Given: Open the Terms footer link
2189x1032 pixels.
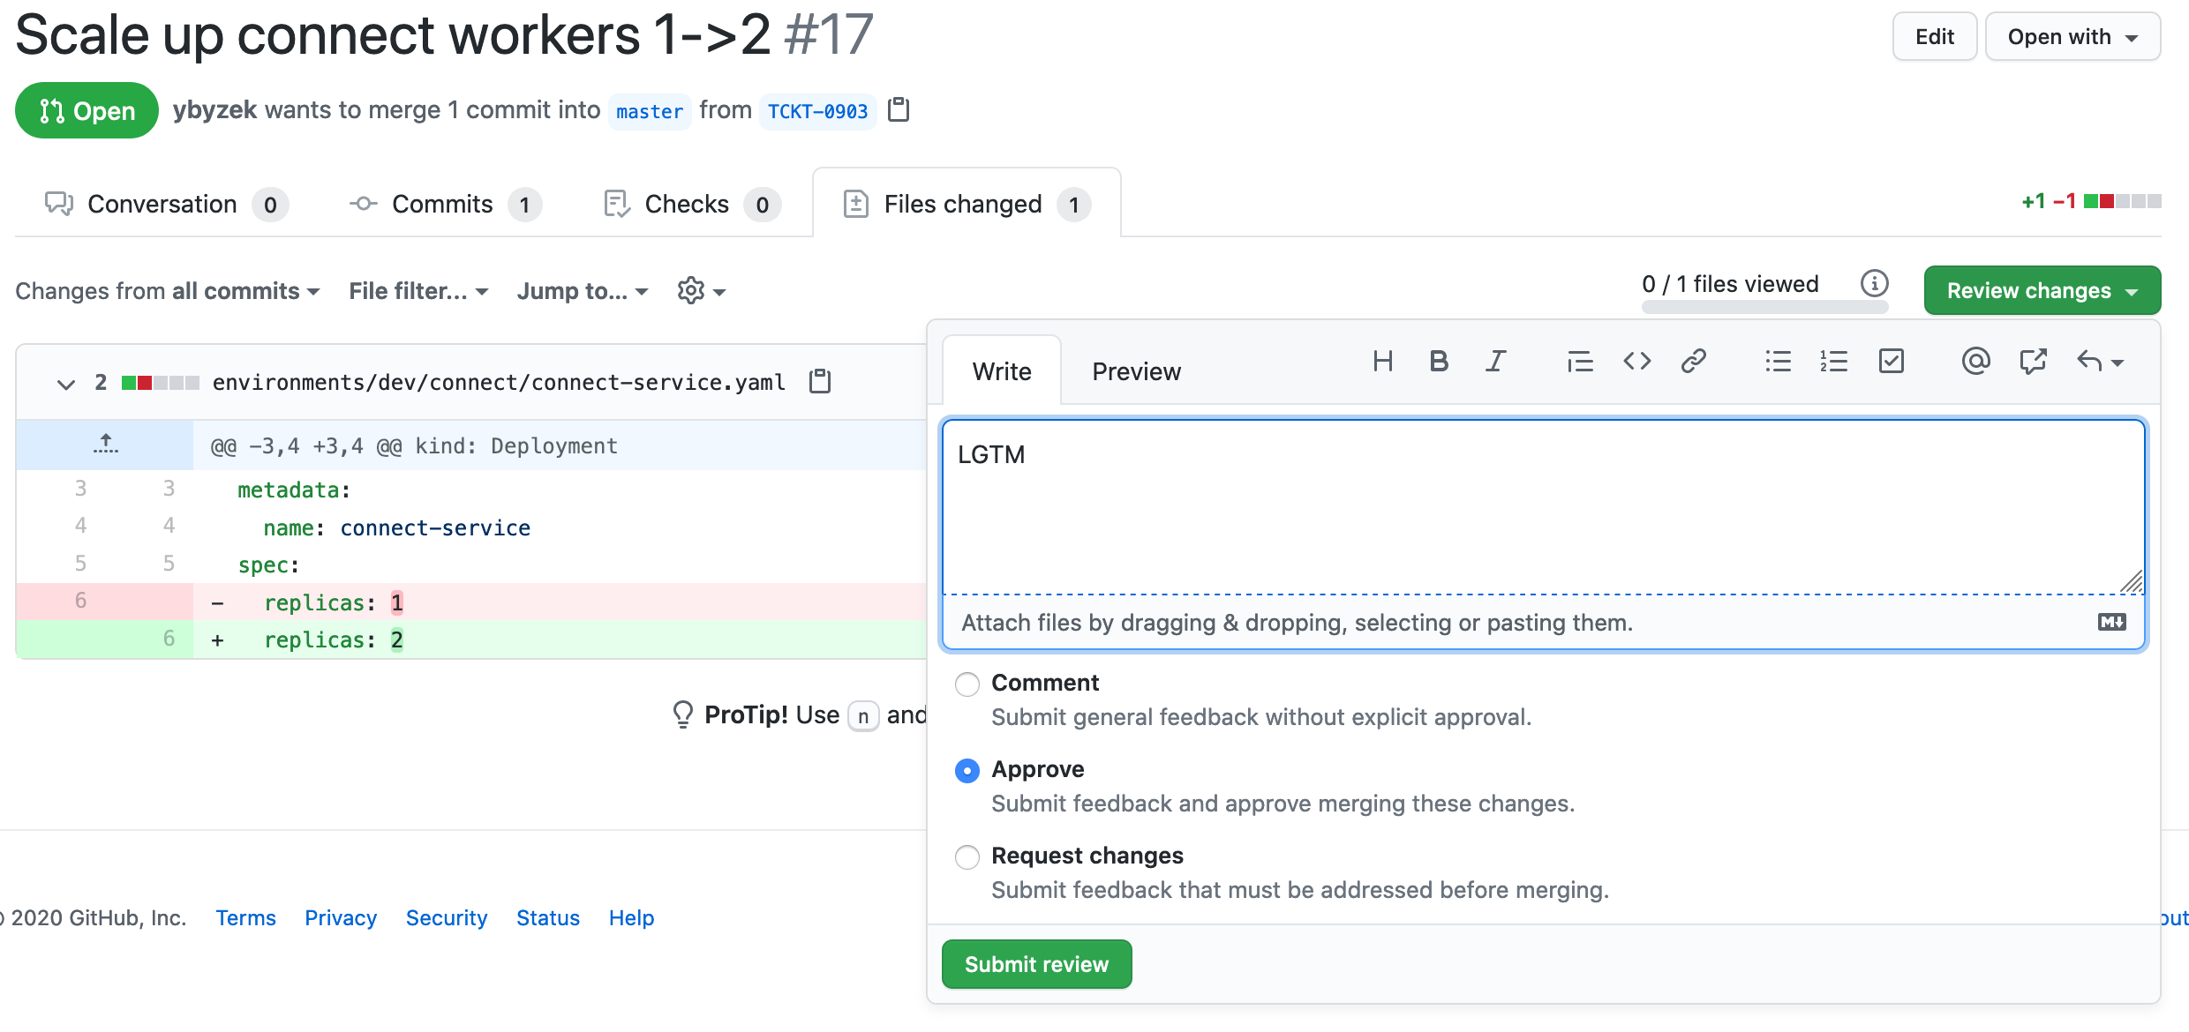Looking at the screenshot, I should 245,917.
